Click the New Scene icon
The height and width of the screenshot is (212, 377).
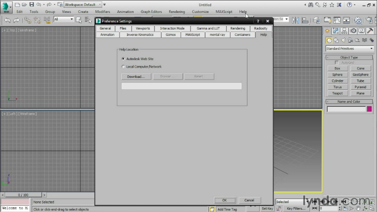pyautogui.click(x=17, y=5)
